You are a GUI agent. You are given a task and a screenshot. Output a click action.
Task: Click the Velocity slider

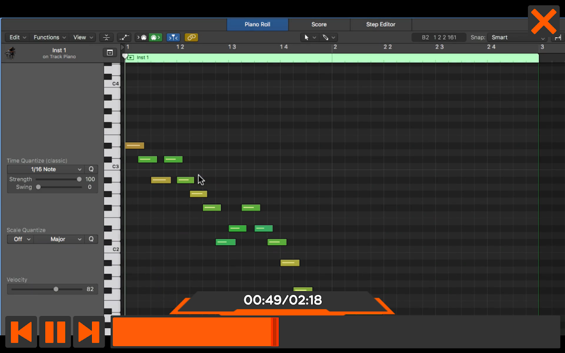point(47,289)
